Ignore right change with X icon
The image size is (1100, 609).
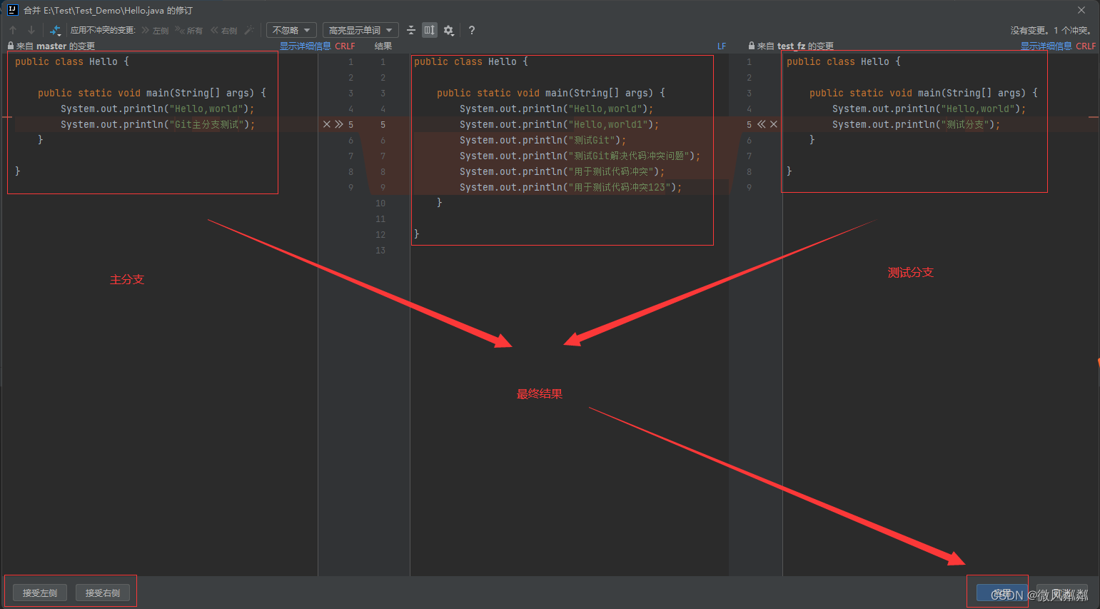773,124
